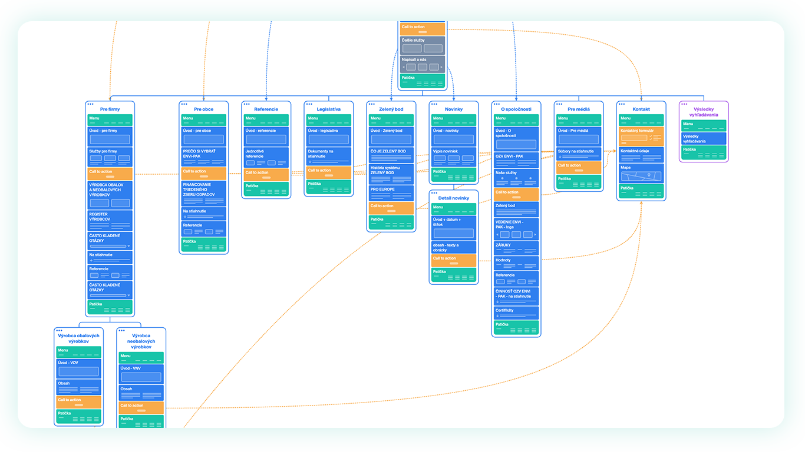The image size is (805, 452).
Task: Click input field in Kontaktný formulár block
Action: coord(634,137)
